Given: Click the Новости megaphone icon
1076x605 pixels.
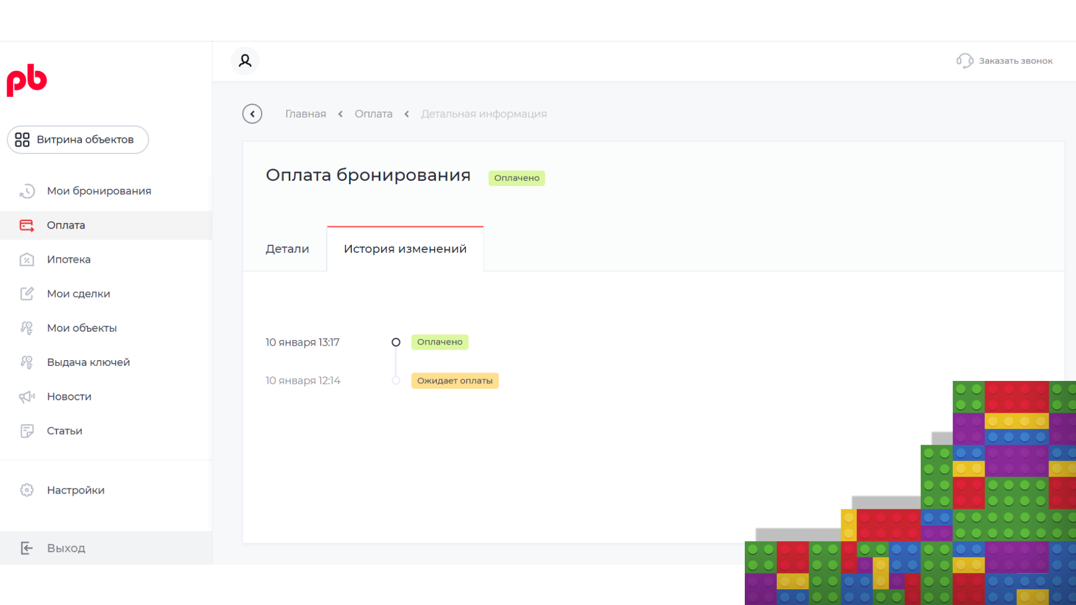Looking at the screenshot, I should point(27,397).
